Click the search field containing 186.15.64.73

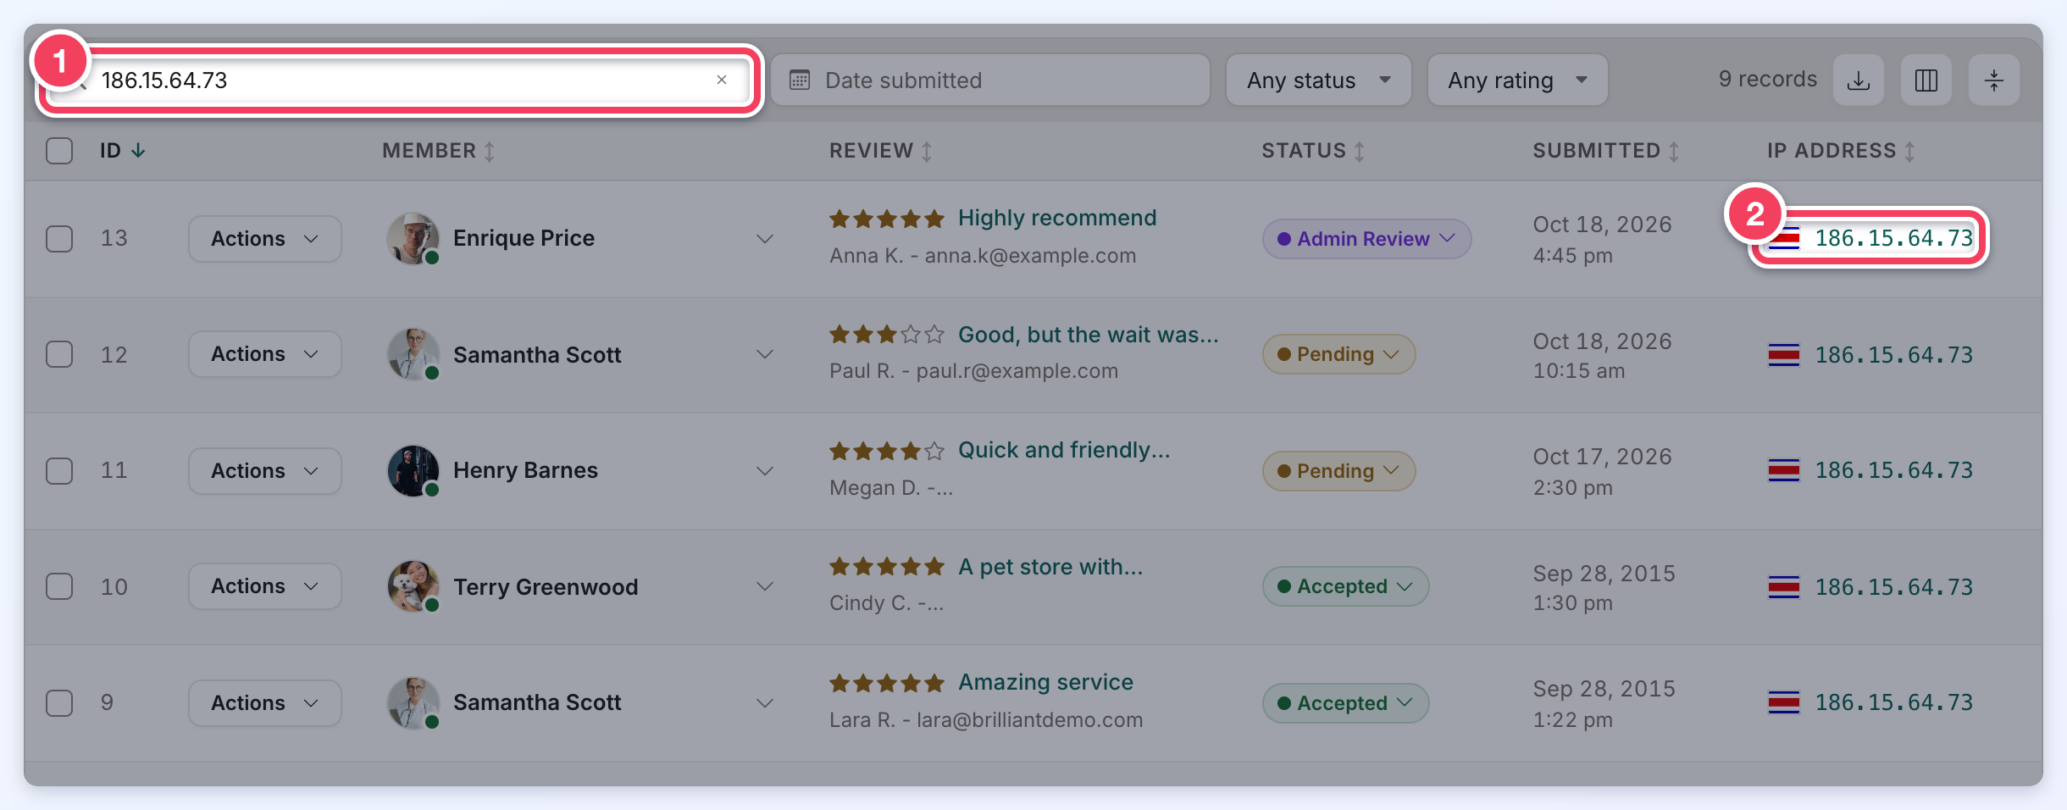pyautogui.click(x=398, y=80)
